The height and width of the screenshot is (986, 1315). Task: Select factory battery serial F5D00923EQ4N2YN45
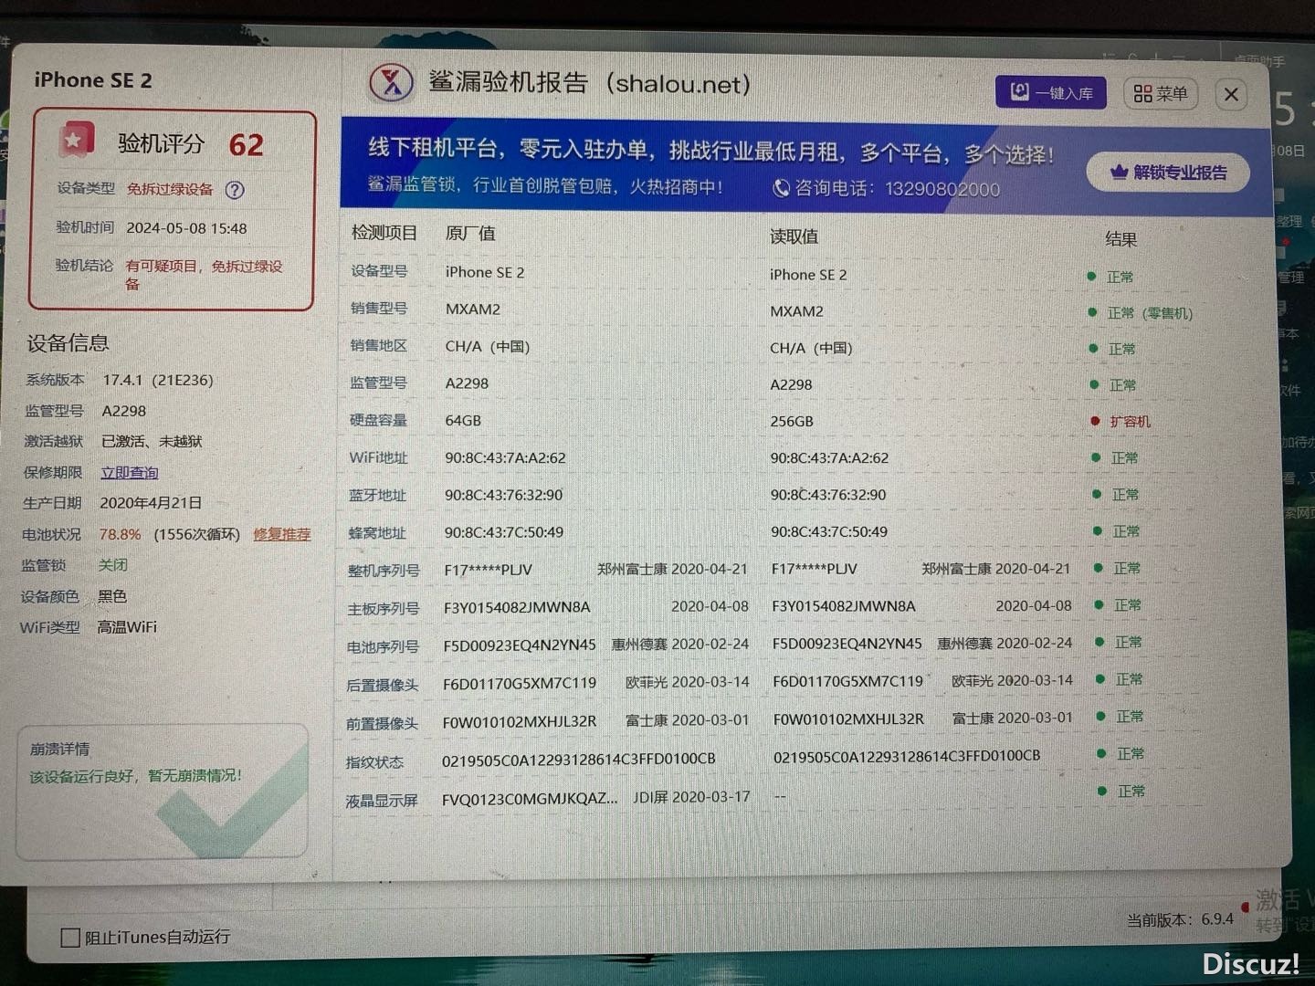pos(520,645)
